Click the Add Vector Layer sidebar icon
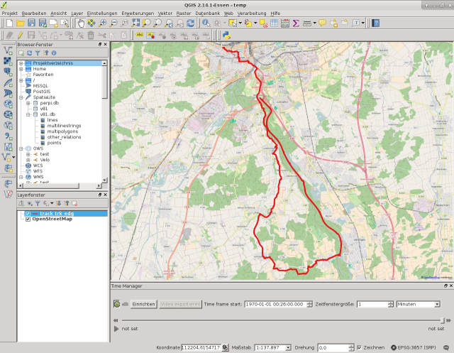 point(8,50)
